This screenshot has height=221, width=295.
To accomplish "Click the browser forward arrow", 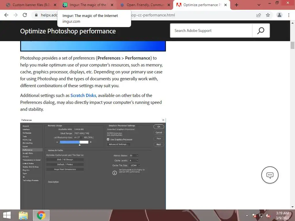I will coord(16,15).
